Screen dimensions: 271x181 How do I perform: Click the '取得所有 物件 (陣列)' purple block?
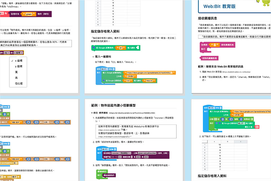tap(30, 14)
